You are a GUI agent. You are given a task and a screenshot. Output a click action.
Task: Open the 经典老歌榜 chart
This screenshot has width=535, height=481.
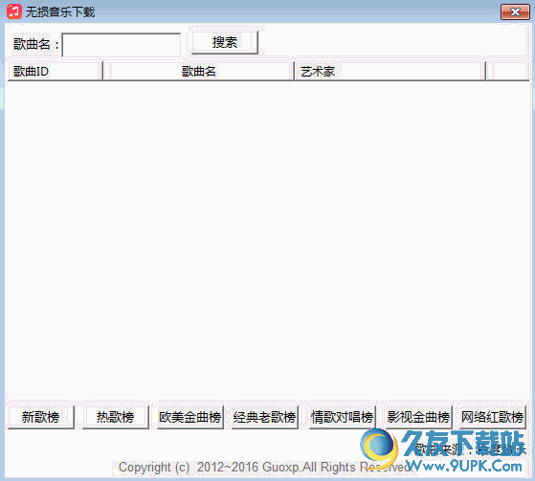(265, 417)
